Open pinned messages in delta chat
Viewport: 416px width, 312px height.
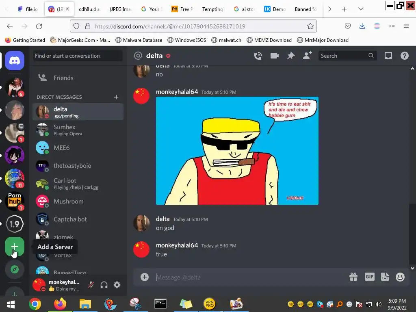click(291, 56)
